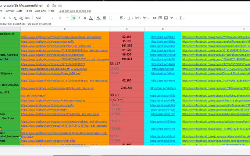
Task: Select cell with value 62,205
Action: click(x=127, y=79)
